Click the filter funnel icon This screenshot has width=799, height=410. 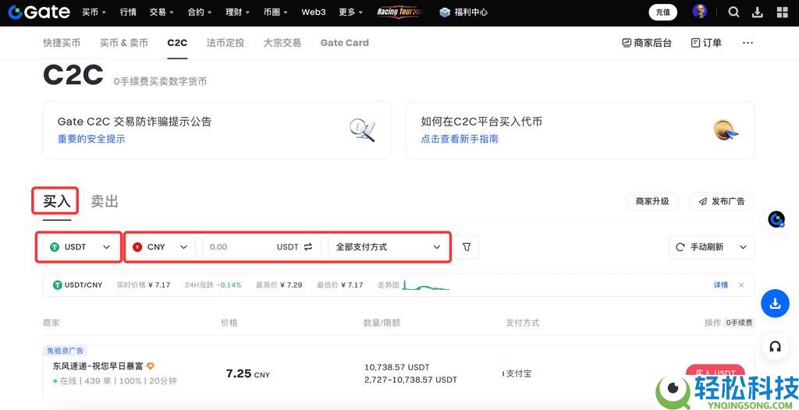pyautogui.click(x=467, y=247)
